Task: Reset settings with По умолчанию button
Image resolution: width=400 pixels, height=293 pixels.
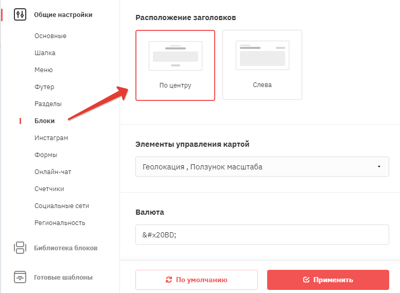Action: click(x=197, y=280)
